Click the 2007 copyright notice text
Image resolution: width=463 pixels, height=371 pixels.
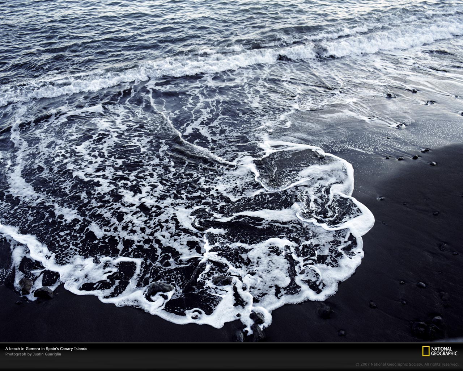(407, 364)
